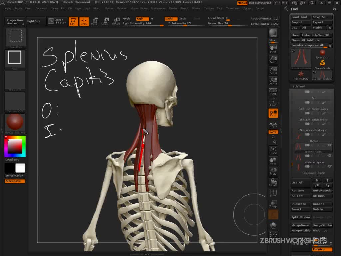This screenshot has height=256, width=341.
Task: Enable Mrgb paint mode
Action: [126, 19]
